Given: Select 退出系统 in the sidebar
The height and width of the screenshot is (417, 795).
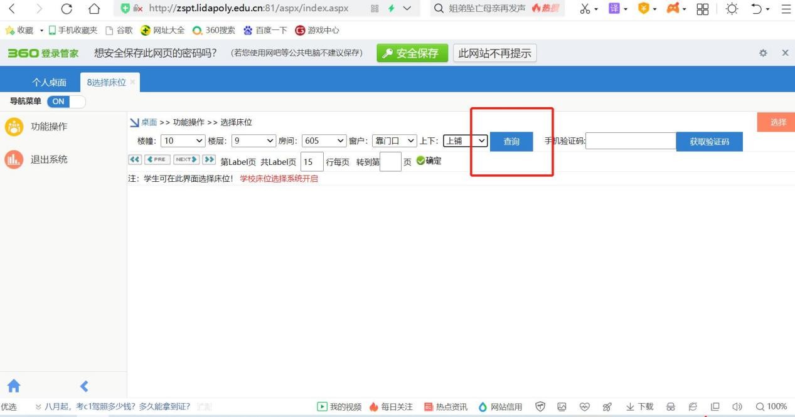Looking at the screenshot, I should (x=49, y=159).
